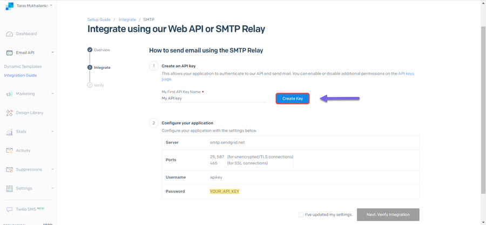The height and width of the screenshot is (225, 486).
Task: Go to the Activity menu item
Action: point(23,151)
